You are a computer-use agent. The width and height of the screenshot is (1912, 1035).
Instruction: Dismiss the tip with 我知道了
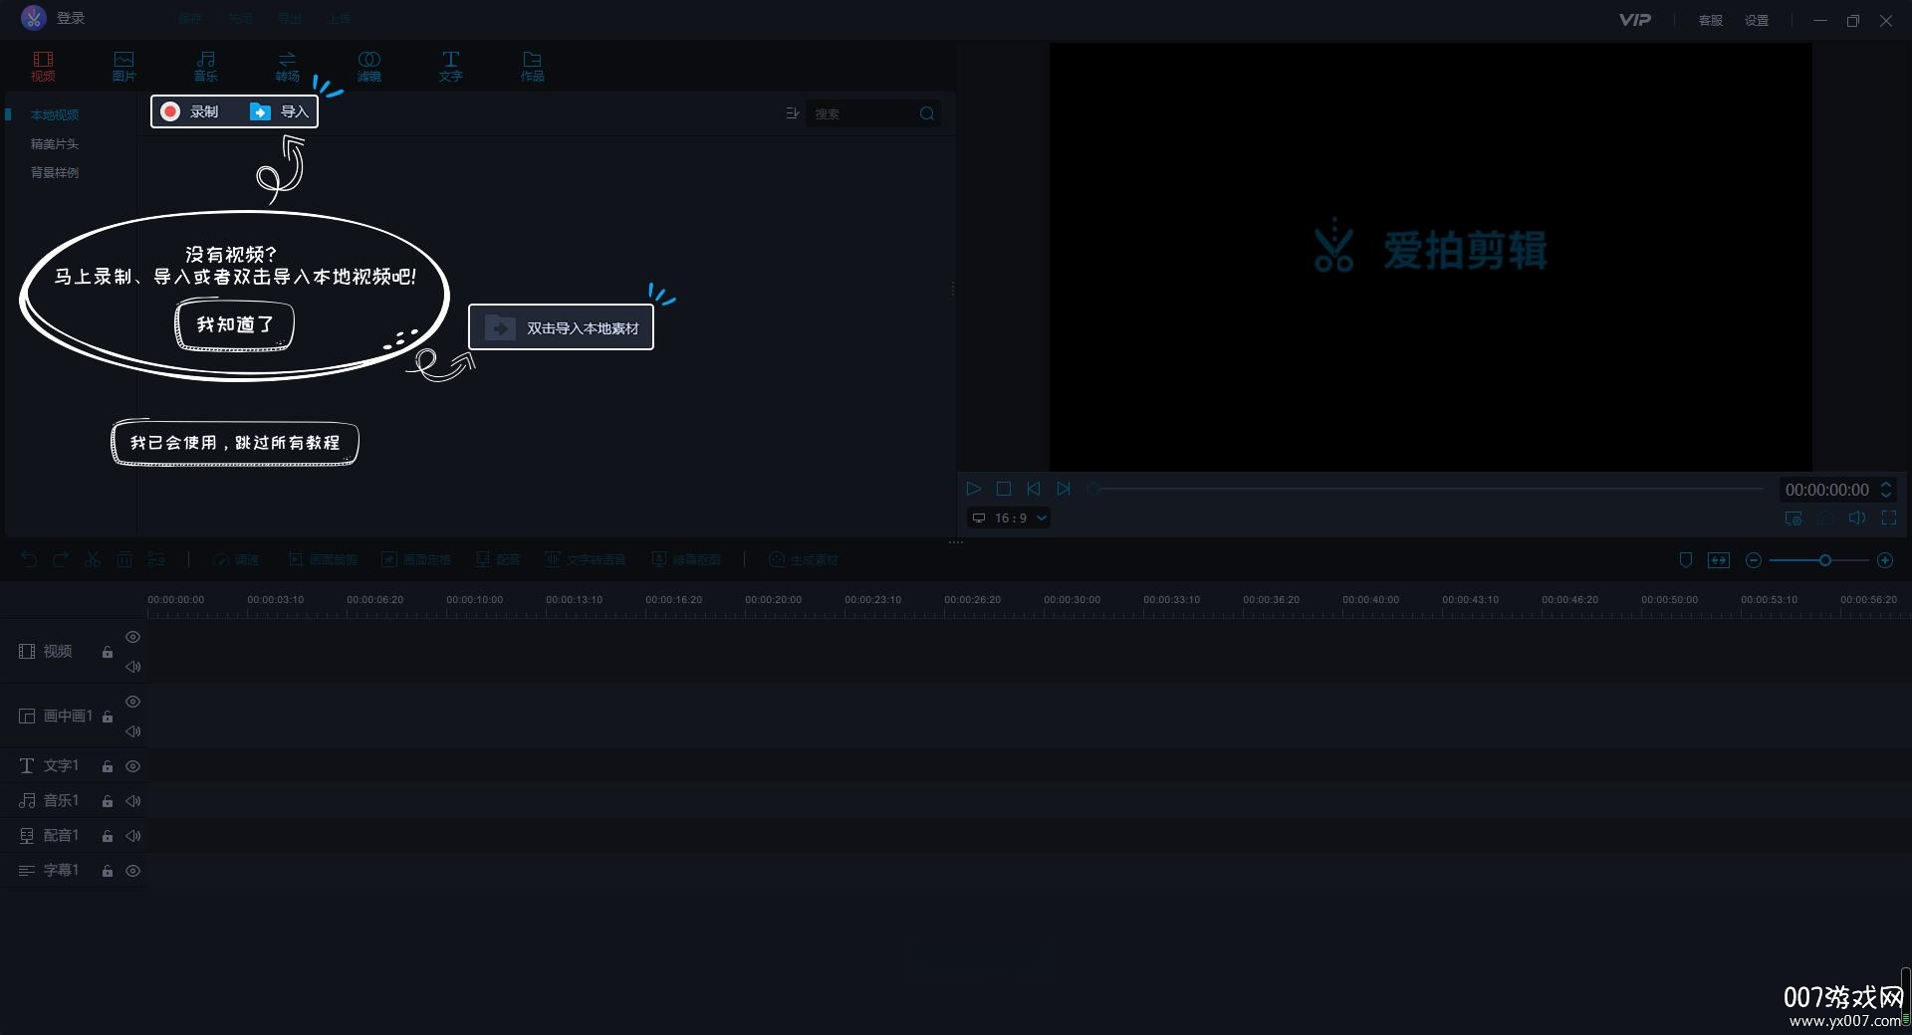(x=235, y=325)
